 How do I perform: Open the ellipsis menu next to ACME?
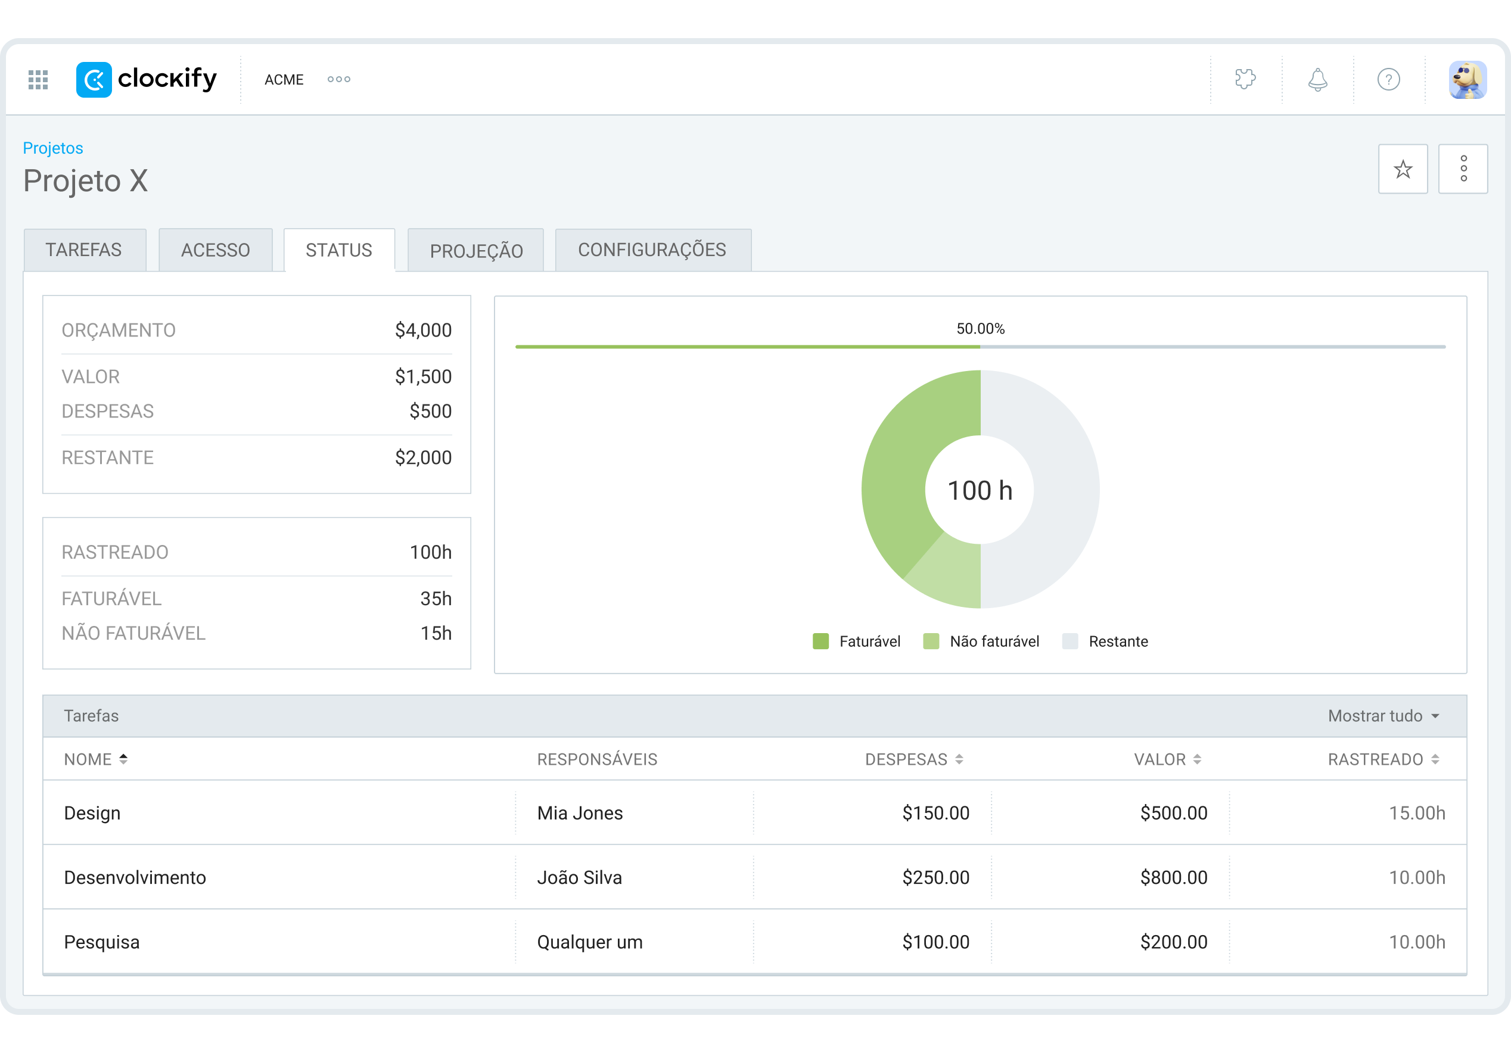(338, 80)
